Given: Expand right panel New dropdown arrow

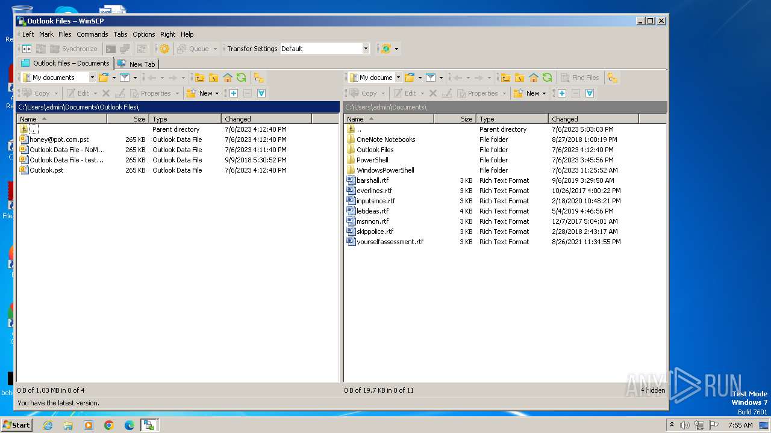Looking at the screenshot, I should pyautogui.click(x=545, y=93).
